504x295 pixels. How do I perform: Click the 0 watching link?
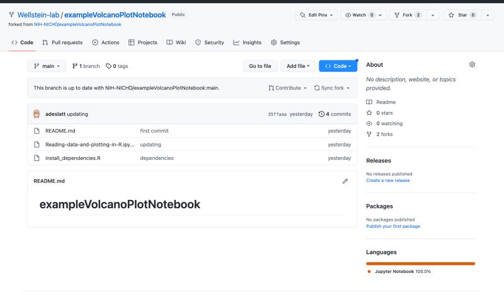click(384, 123)
